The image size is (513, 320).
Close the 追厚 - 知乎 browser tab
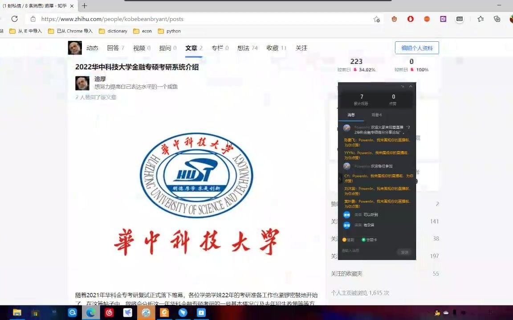click(72, 6)
